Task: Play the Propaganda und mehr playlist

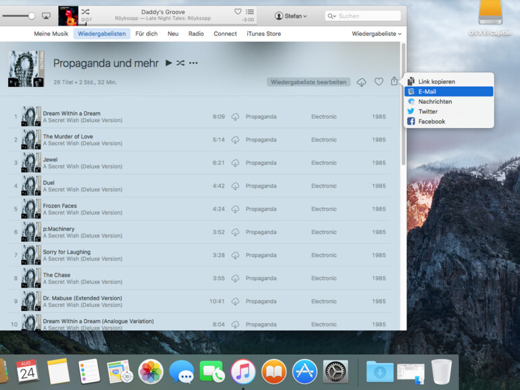Action: click(x=168, y=63)
